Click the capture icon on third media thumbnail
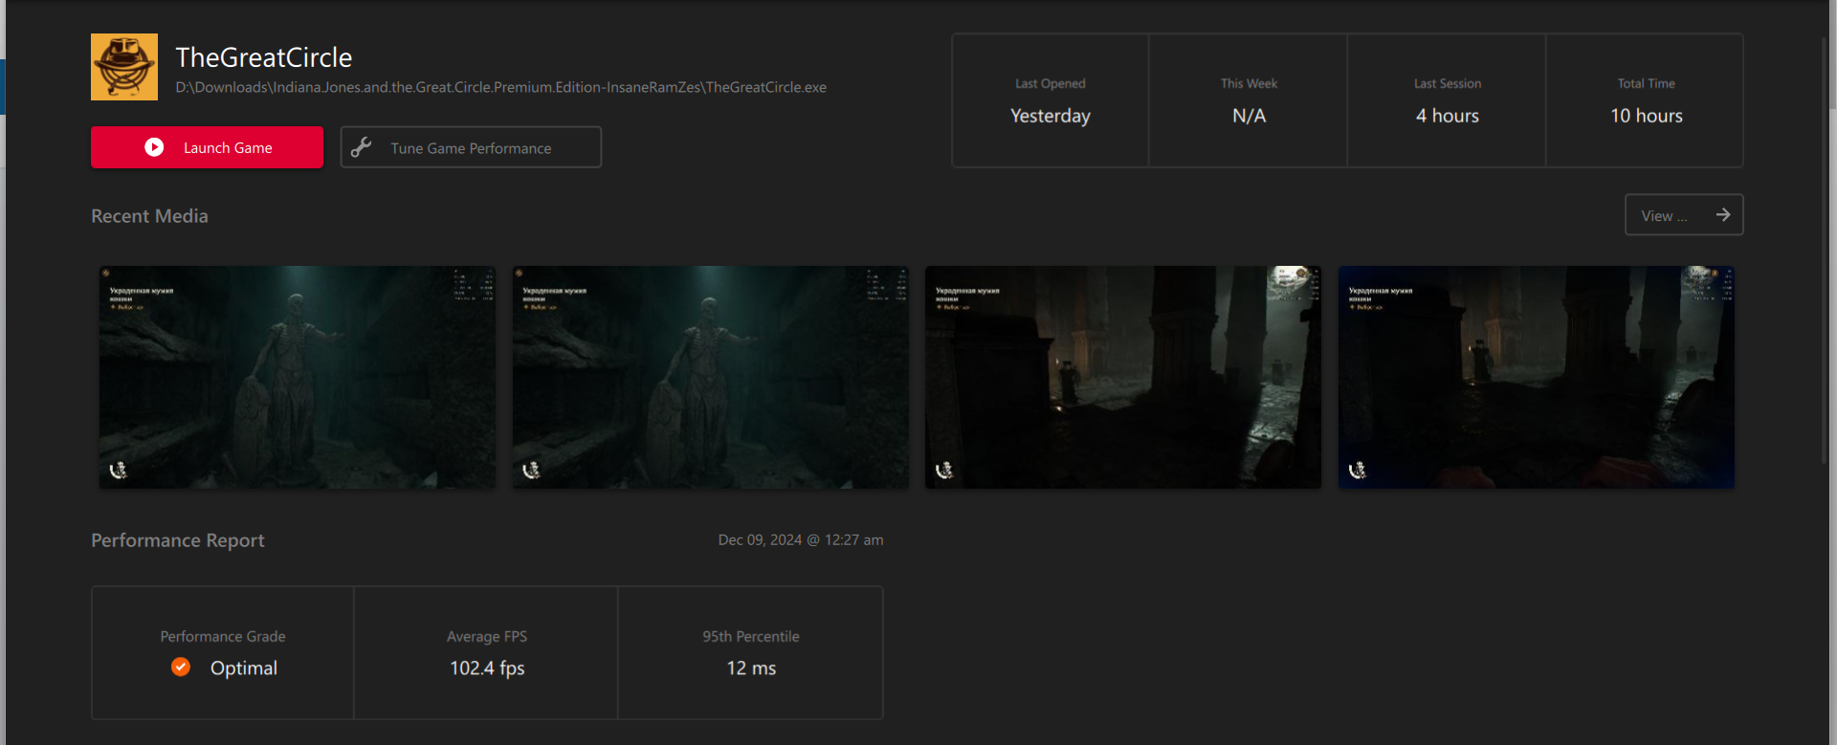 click(944, 470)
